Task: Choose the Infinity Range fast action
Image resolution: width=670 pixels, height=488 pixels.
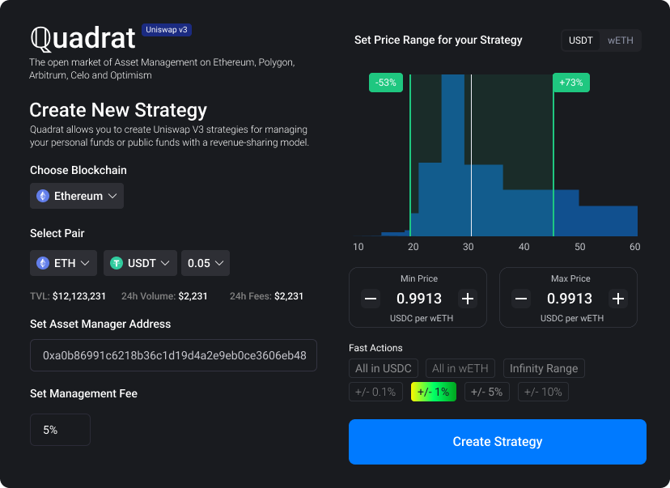Action: [544, 369]
